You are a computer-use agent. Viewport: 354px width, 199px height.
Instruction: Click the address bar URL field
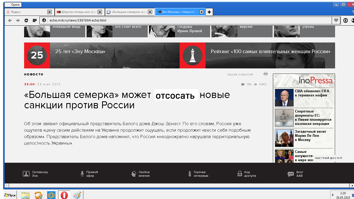[186, 20]
